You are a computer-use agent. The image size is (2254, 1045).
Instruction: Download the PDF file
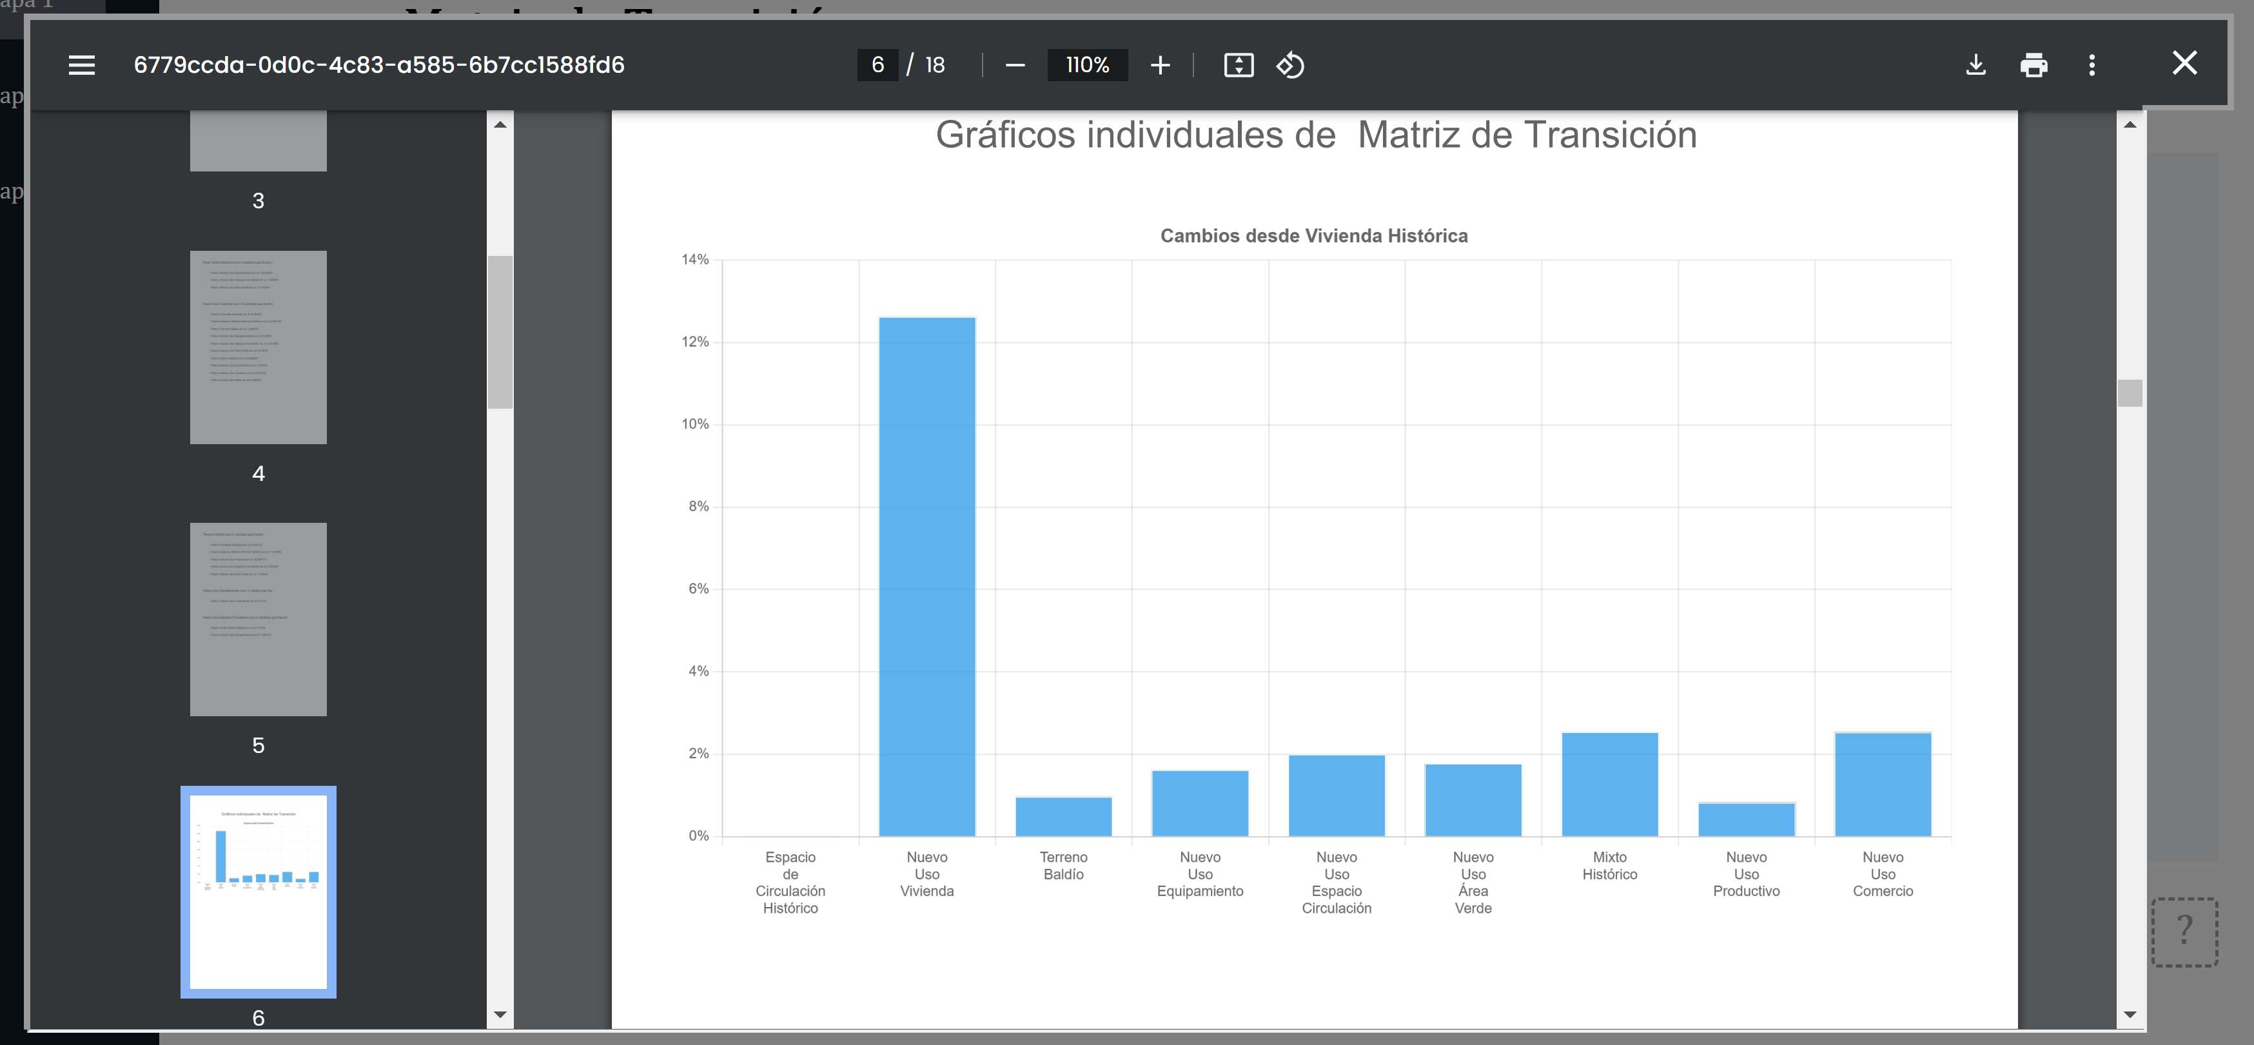point(1975,64)
